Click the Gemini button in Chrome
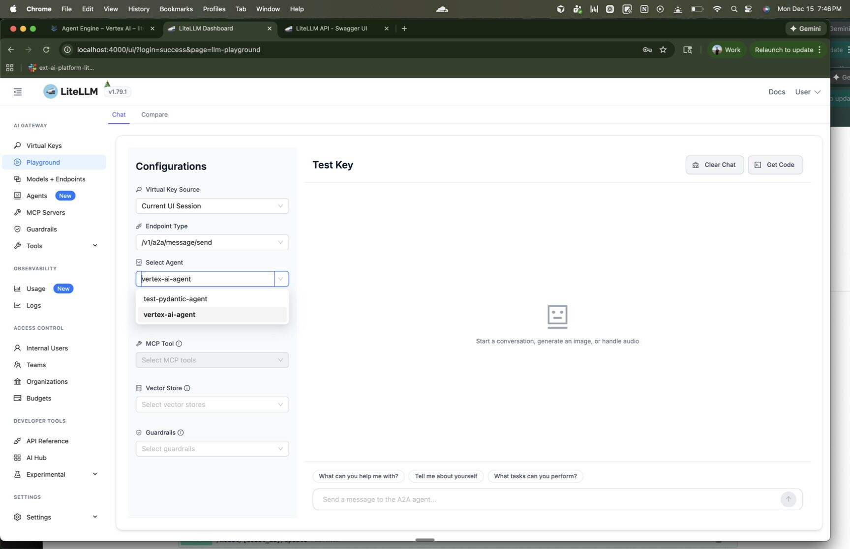Viewport: 850px width, 549px height. [805, 29]
